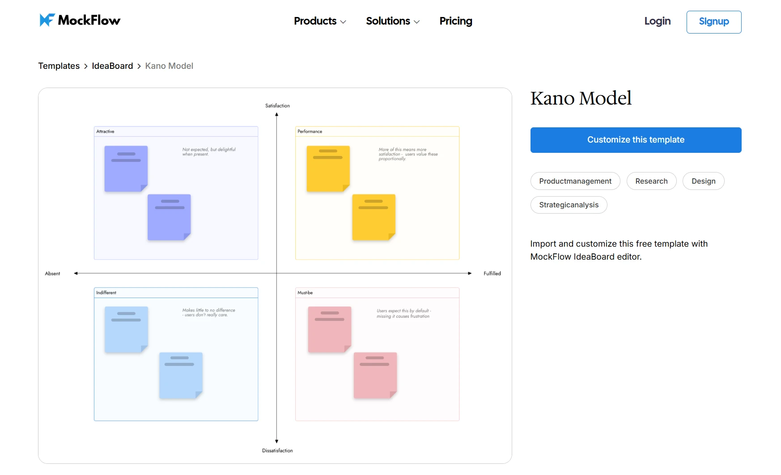Select the yellow sticky note in Performance quadrant
Image resolution: width=781 pixels, height=475 pixels.
[x=328, y=168]
